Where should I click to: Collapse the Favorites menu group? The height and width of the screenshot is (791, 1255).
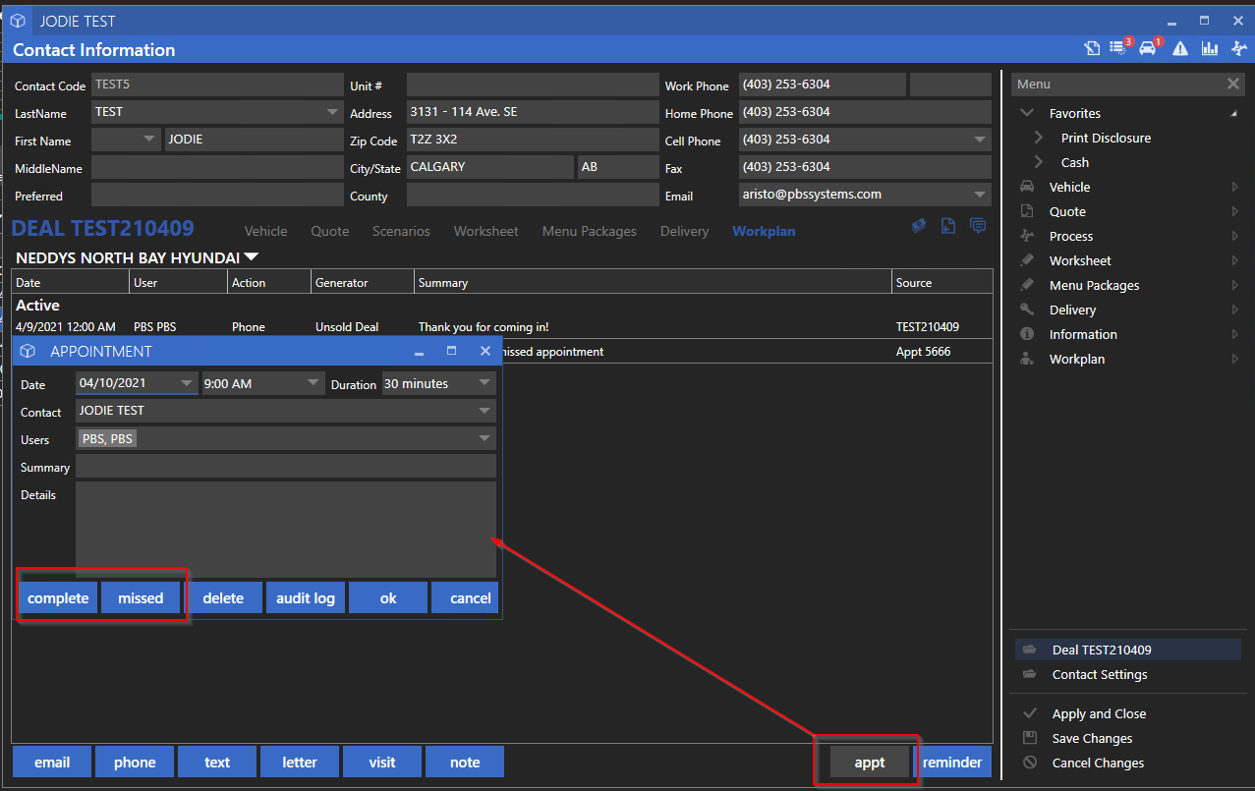coord(1027,113)
